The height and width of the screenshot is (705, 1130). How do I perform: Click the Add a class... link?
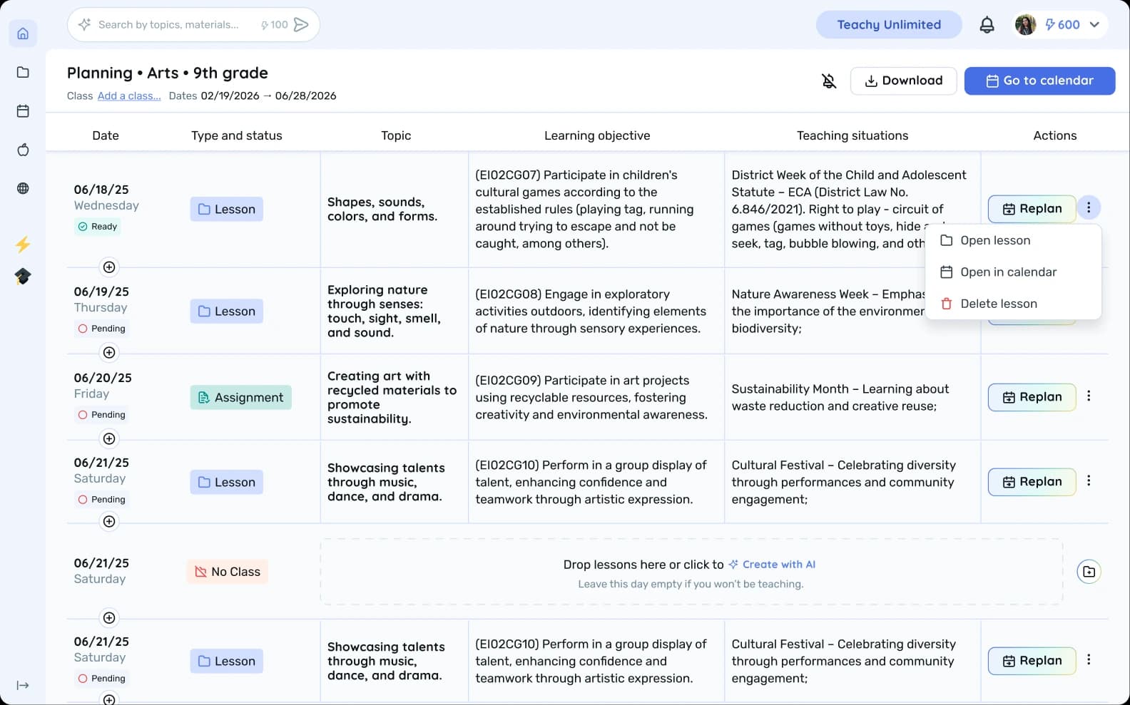click(129, 96)
